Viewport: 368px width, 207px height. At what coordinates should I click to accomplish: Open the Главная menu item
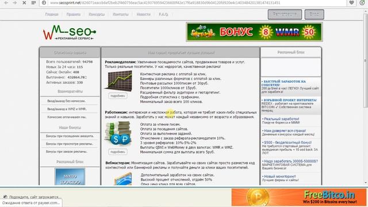click(52, 14)
